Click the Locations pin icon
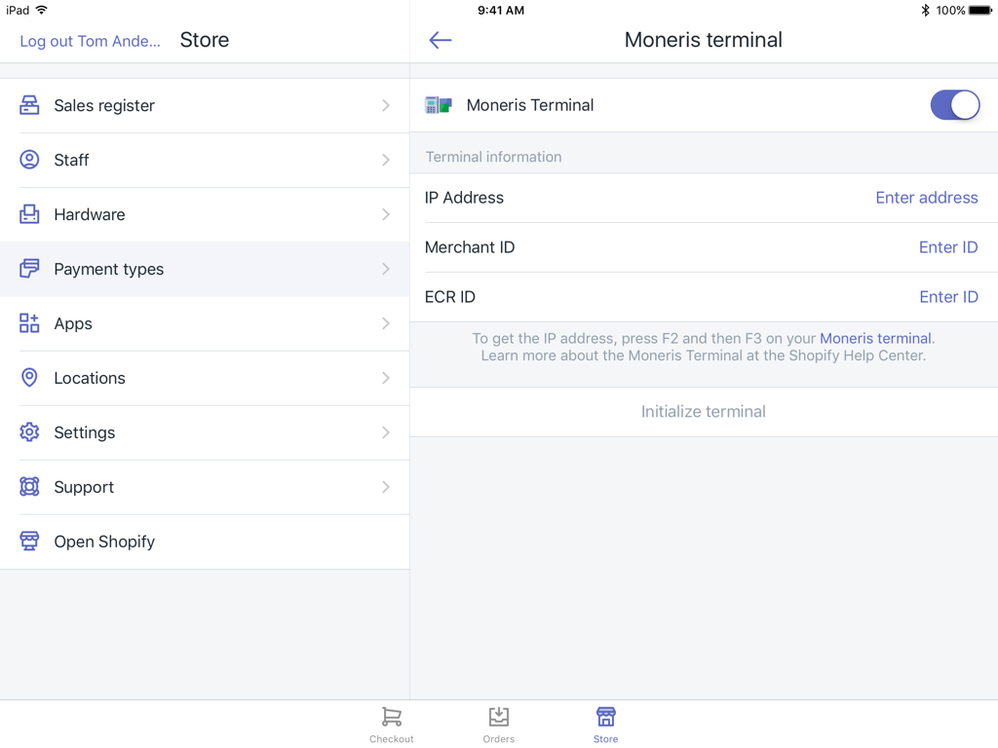Viewport: 998px width, 748px height. [29, 378]
